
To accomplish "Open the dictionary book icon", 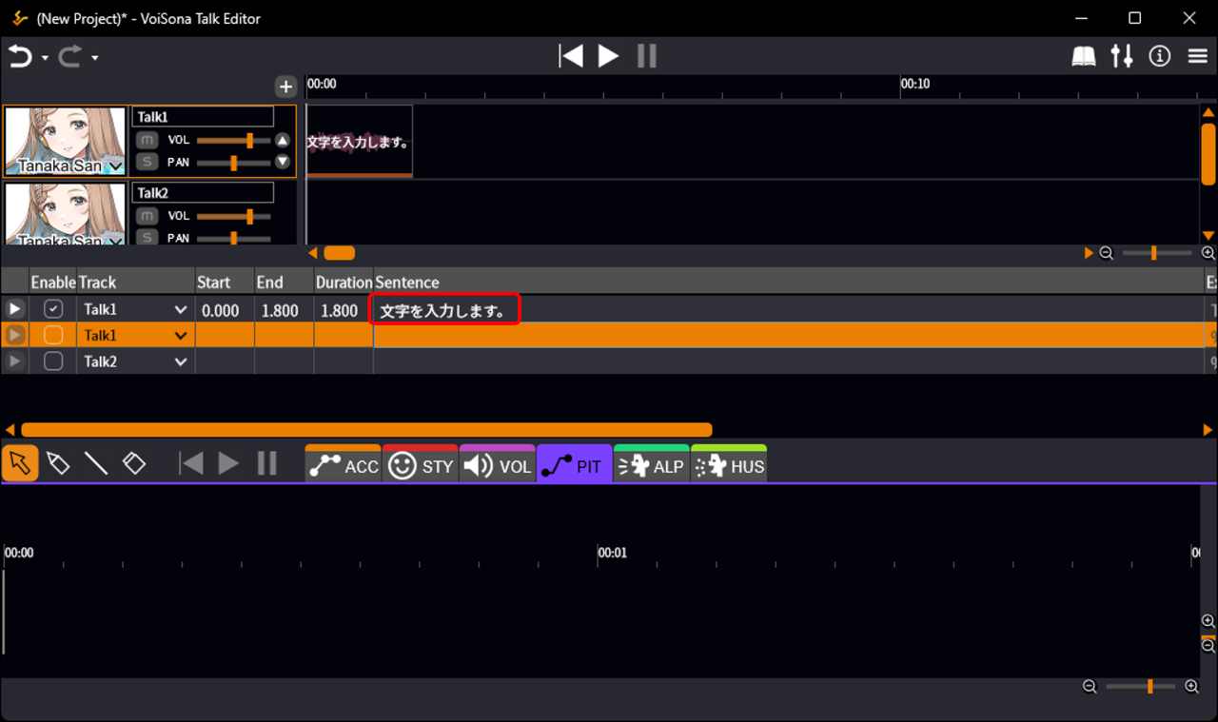I will (x=1084, y=57).
